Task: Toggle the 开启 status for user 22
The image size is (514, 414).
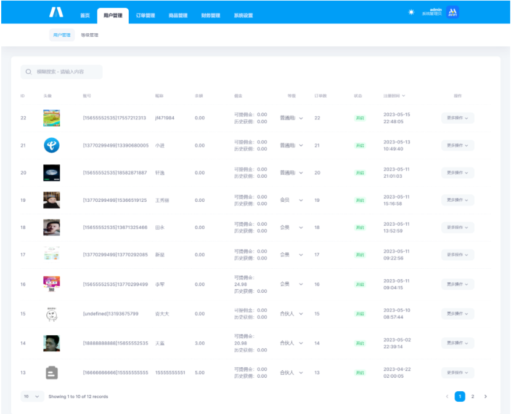Action: [360, 118]
